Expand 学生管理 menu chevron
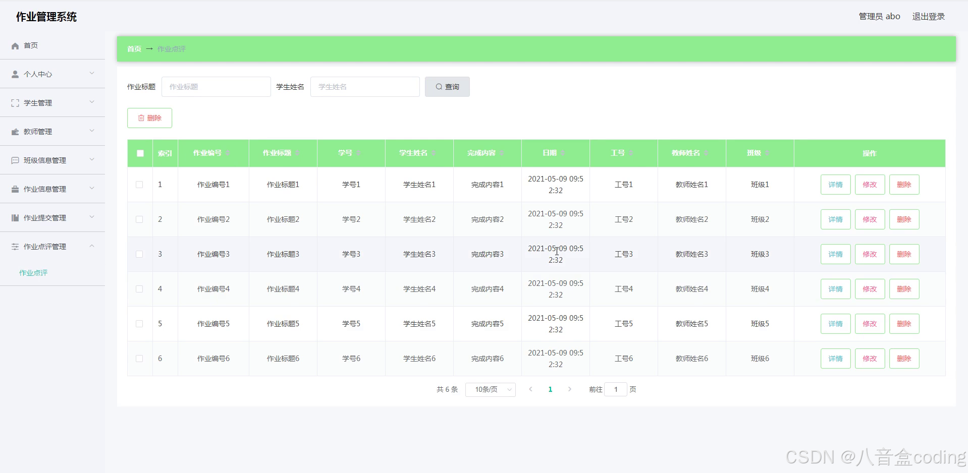 [92, 102]
